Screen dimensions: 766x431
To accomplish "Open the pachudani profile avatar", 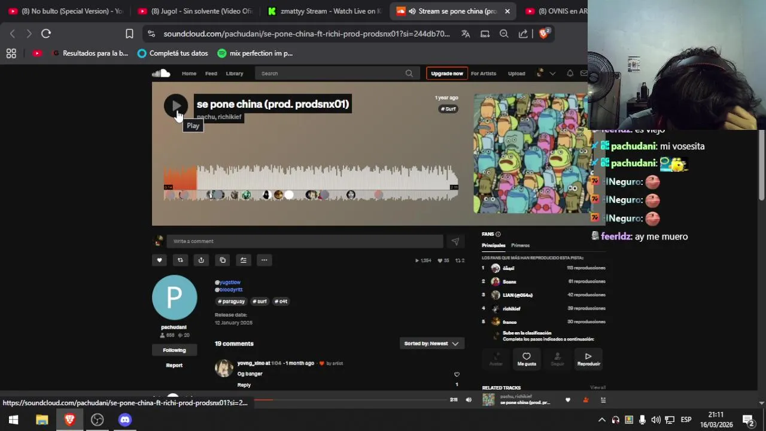I will (174, 298).
